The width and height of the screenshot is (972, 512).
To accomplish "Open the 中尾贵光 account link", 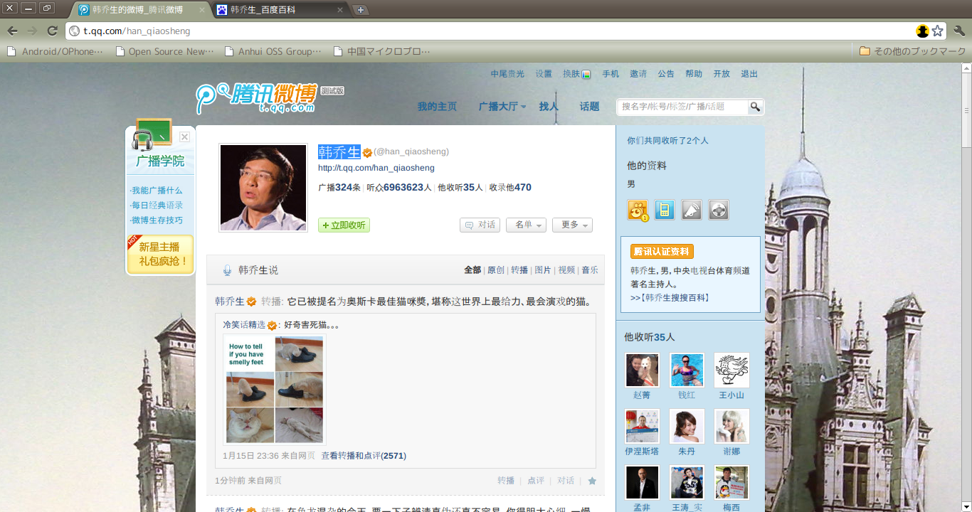I will pos(507,74).
